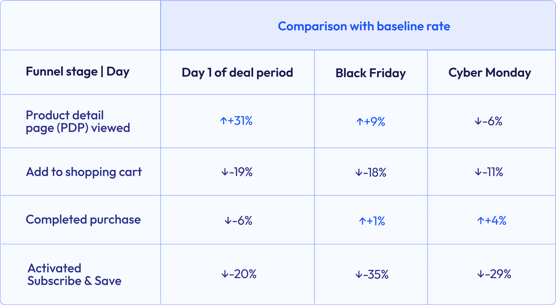Viewport: 556px width, 305px height.
Task: Click the down arrow beside -20%
Action: [x=225, y=274]
